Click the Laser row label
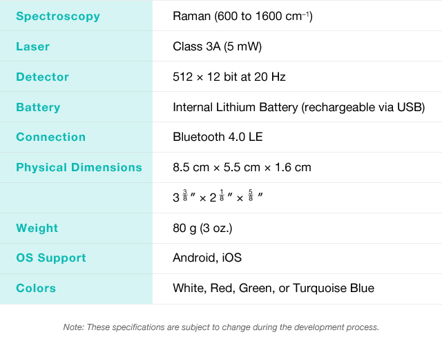 33,47
